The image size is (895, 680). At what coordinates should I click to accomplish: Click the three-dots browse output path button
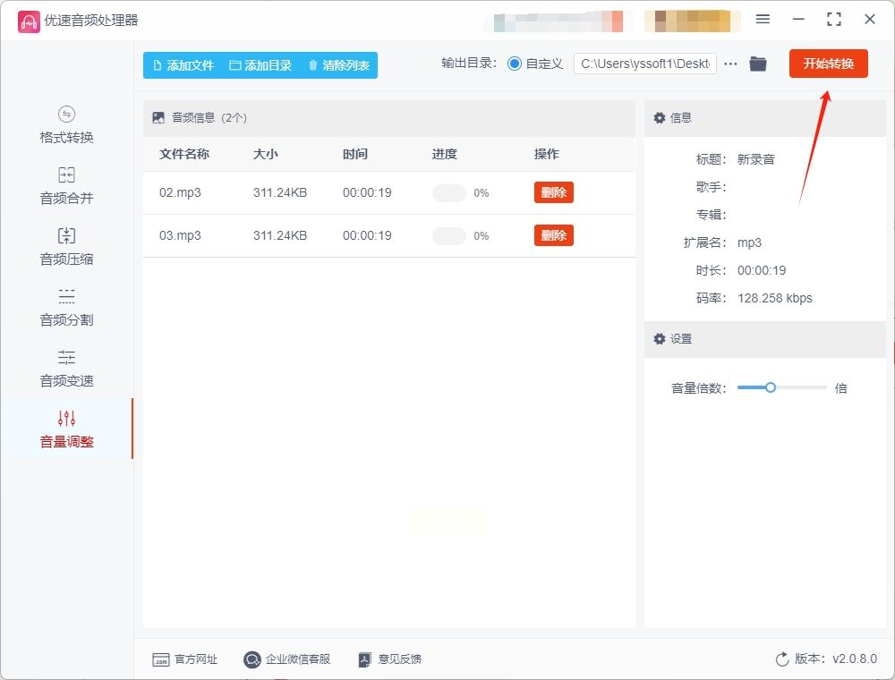coord(730,64)
